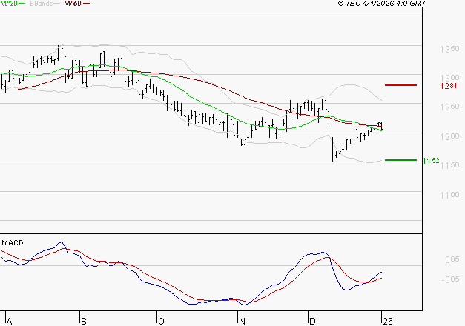Image resolution: width=465 pixels, height=326 pixels.
Task: Click the TEC 4/1/2026 timestamp text
Action: pyautogui.click(x=382, y=4)
